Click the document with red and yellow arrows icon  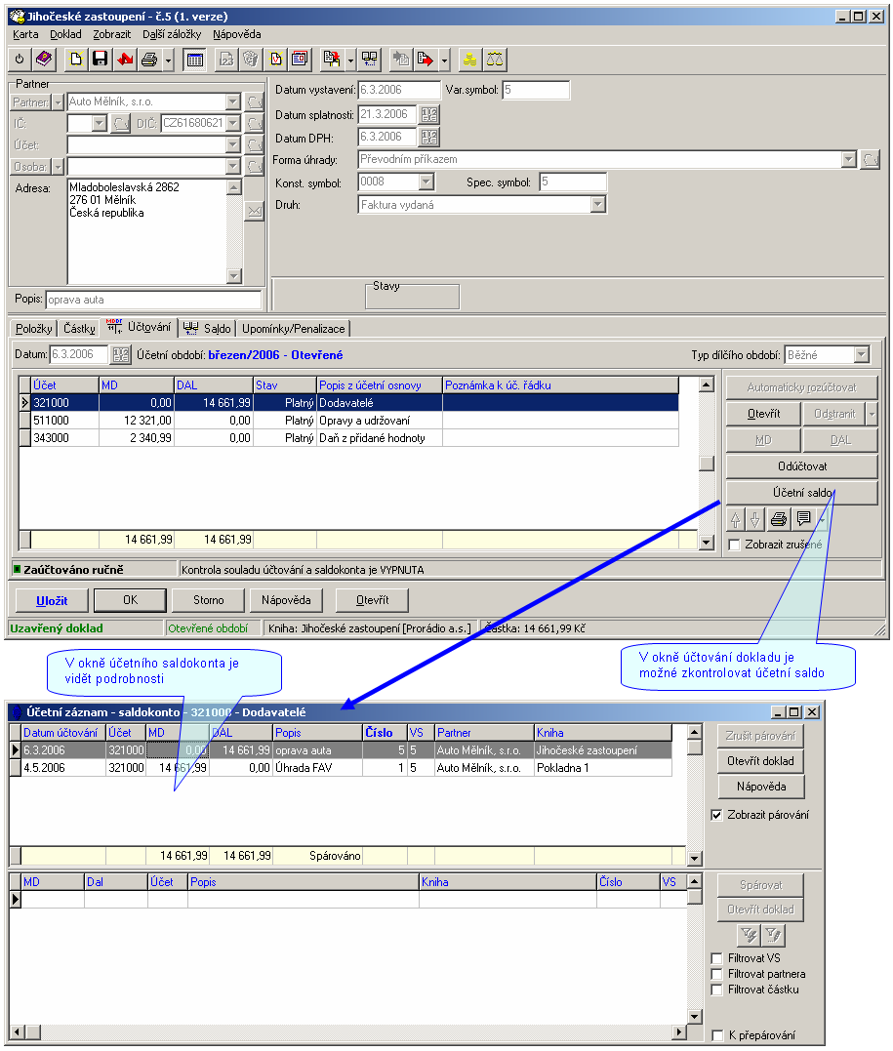(x=331, y=60)
